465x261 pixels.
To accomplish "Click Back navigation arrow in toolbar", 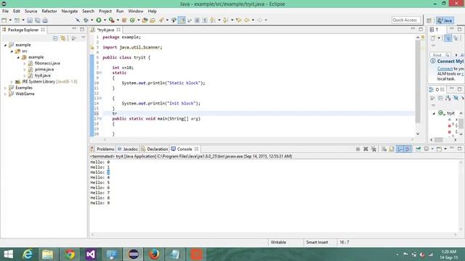I will (246, 20).
